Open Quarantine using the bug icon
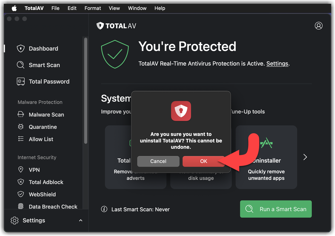 (21, 127)
